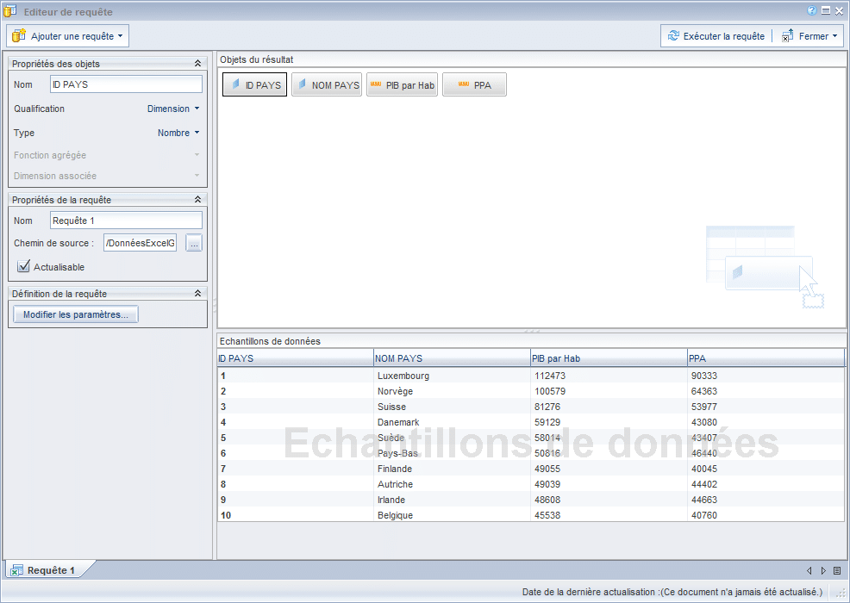Viewport: 850px width, 603px height.
Task: Click the ID PAYS column header
Action: (296, 358)
